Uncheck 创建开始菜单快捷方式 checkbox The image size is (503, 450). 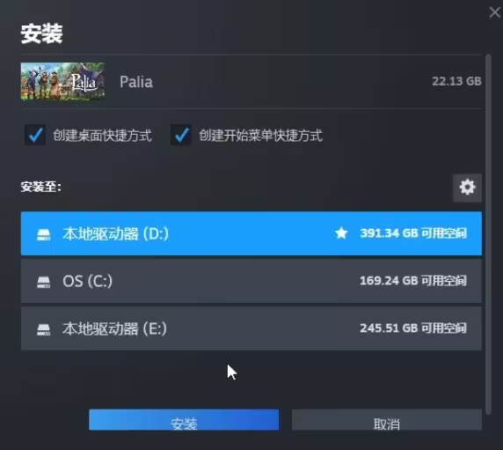181,135
